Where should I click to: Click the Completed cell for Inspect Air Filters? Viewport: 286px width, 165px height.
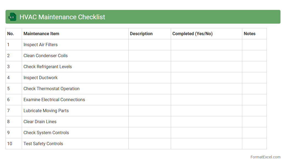(x=206, y=45)
